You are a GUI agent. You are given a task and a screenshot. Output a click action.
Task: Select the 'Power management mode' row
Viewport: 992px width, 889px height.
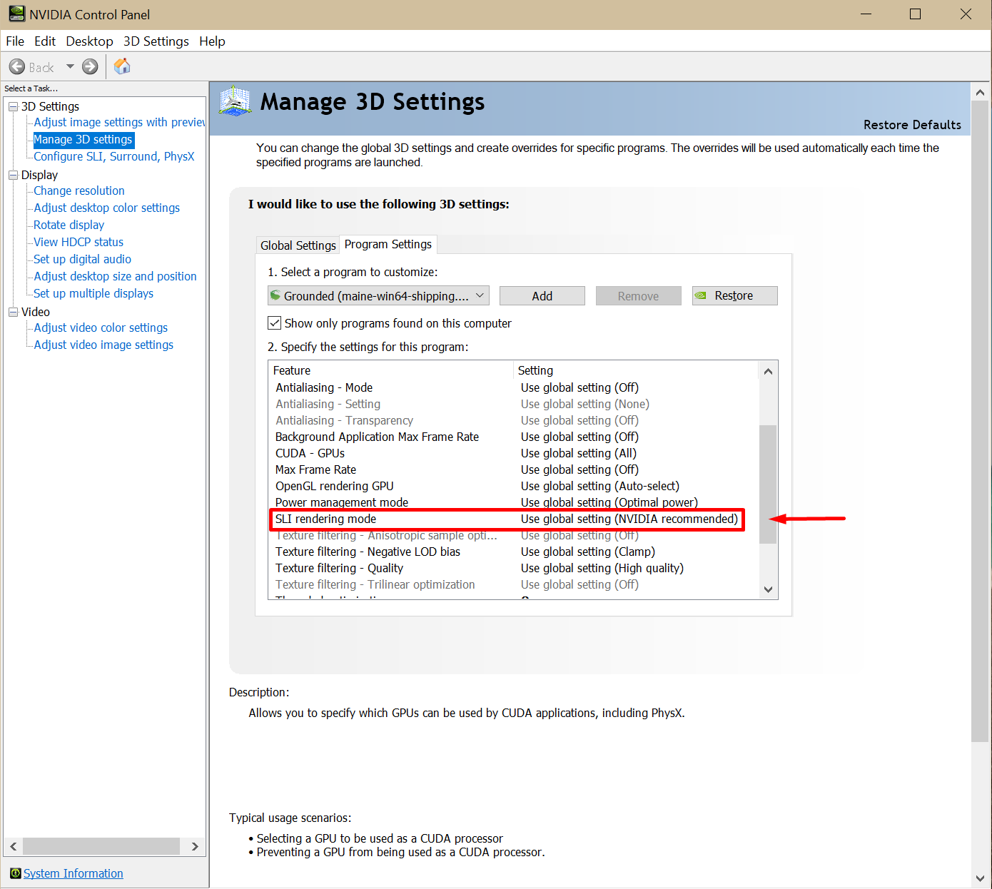(x=513, y=502)
